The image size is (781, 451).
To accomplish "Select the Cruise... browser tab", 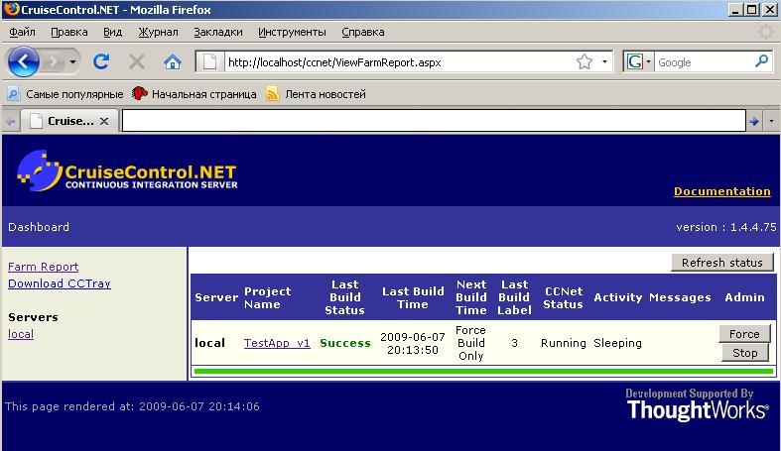I will [68, 121].
